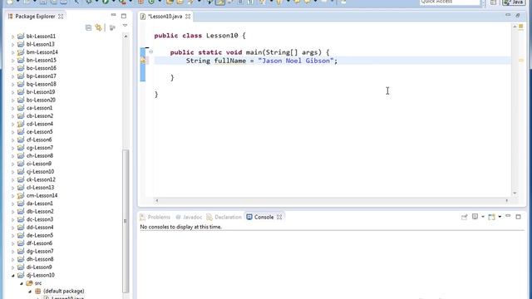Image resolution: width=532 pixels, height=299 pixels.
Task: Click editor vertical scrollbar down arrow
Action: (515, 193)
